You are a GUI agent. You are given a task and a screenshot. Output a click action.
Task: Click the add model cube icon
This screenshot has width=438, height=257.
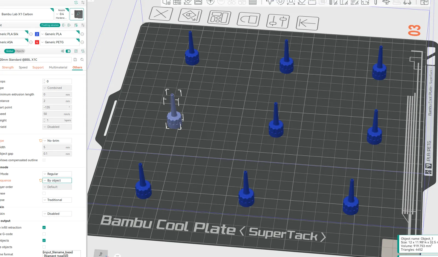point(166,2)
